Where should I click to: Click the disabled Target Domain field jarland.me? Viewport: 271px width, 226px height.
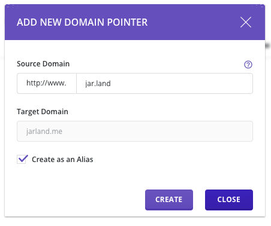135,131
